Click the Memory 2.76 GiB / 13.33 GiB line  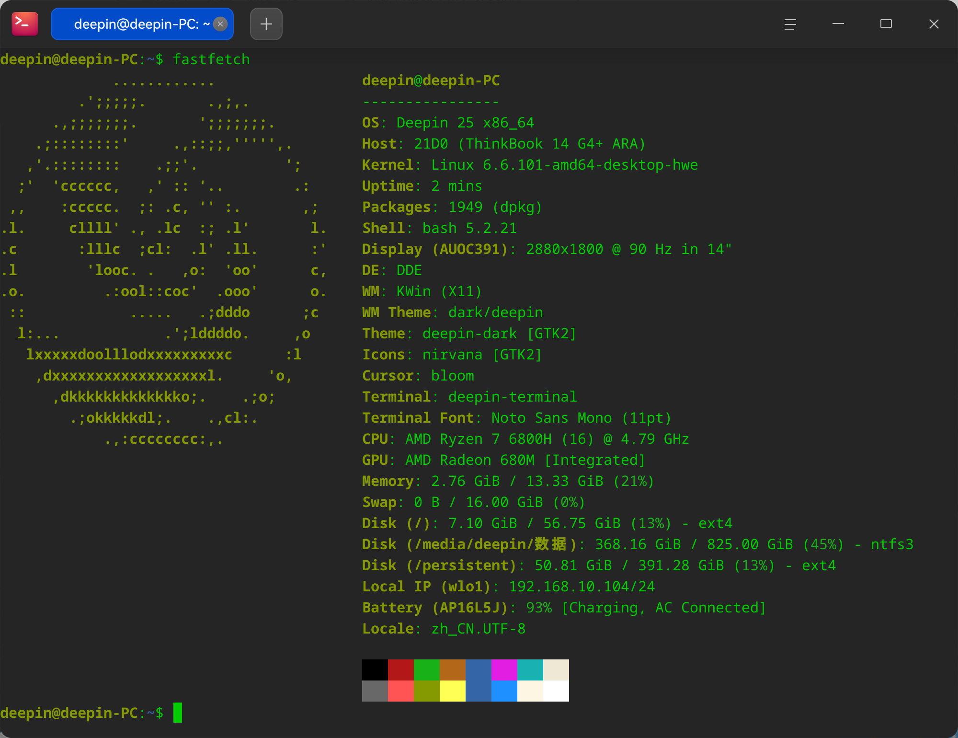click(x=508, y=481)
